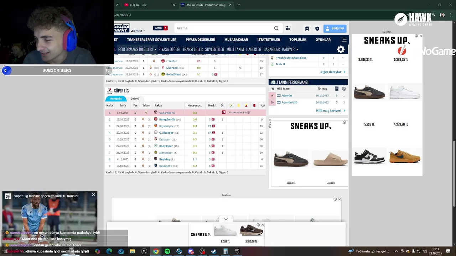Open Piyasa Değerleri menu
The image size is (456, 256).
[200, 39]
